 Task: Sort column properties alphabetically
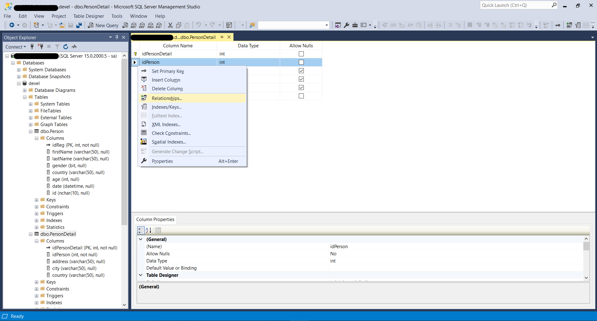point(149,230)
